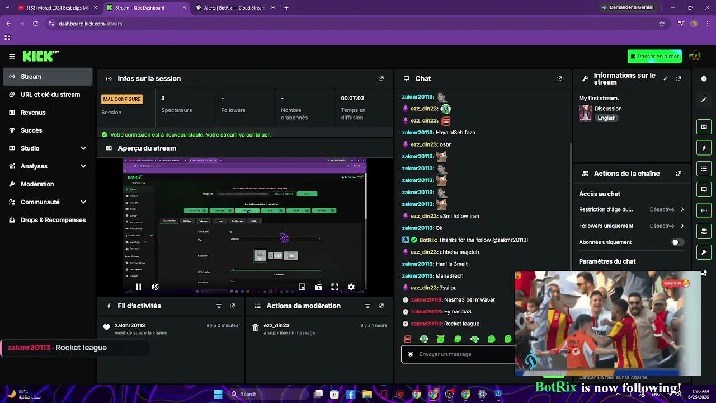
Task: Click zakmr20113 in Fil d'activités
Action: coord(130,325)
